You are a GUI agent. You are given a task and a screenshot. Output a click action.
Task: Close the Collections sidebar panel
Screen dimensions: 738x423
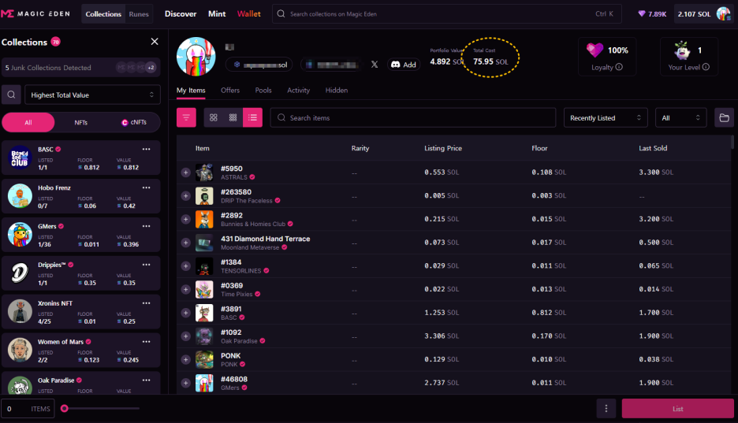pos(155,42)
